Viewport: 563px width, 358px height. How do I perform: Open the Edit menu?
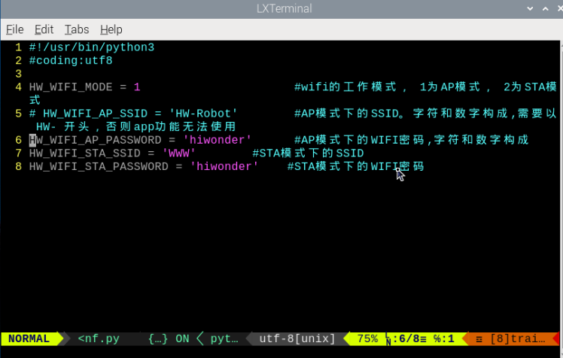(44, 29)
